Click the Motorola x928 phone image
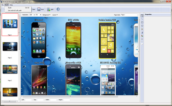The height and width of the screenshot is (106, 172). tap(73, 80)
